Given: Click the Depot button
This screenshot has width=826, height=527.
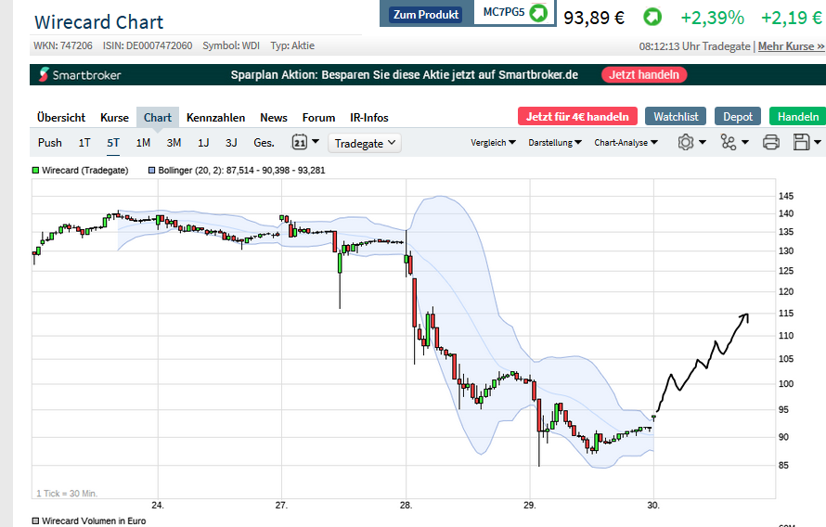Looking at the screenshot, I should pyautogui.click(x=738, y=116).
